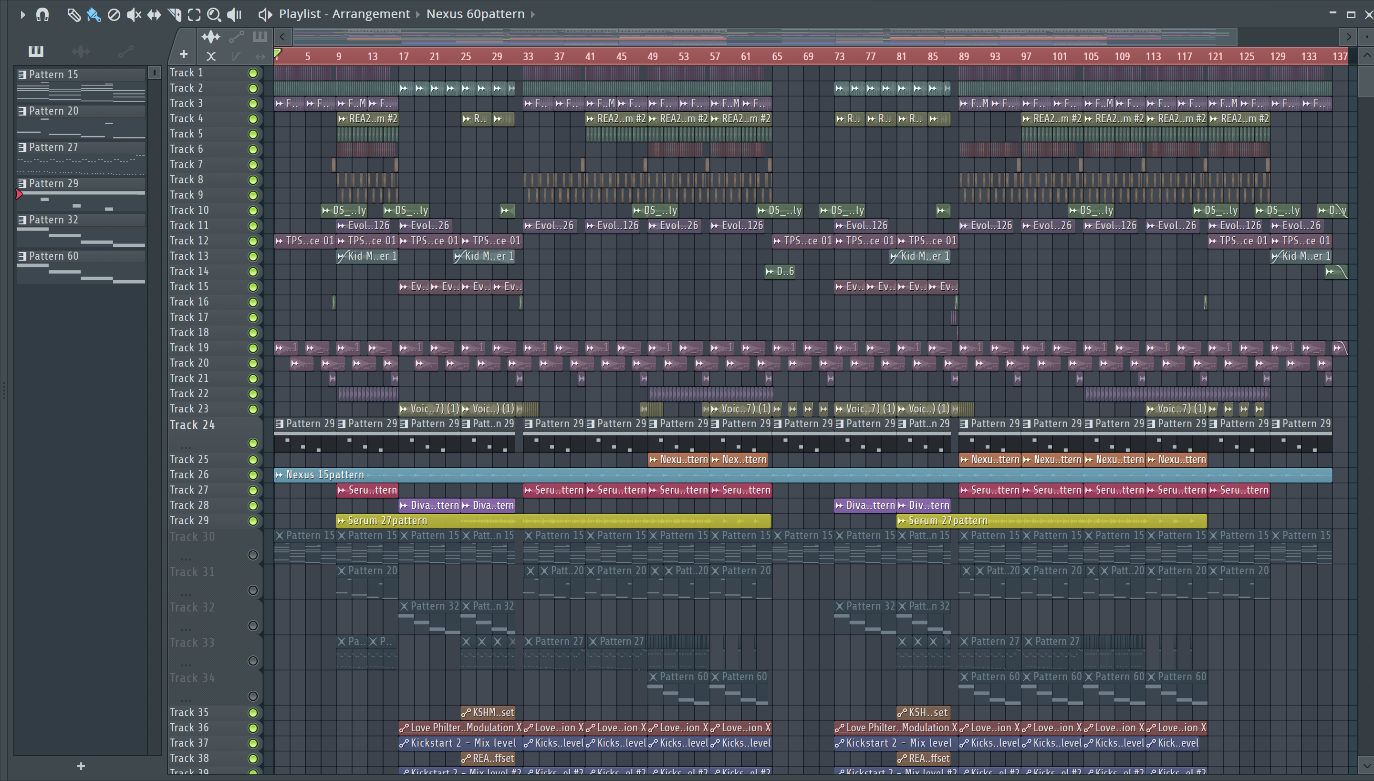Show audio clips in the picker panel
Screen dimensions: 1374x781
point(81,52)
